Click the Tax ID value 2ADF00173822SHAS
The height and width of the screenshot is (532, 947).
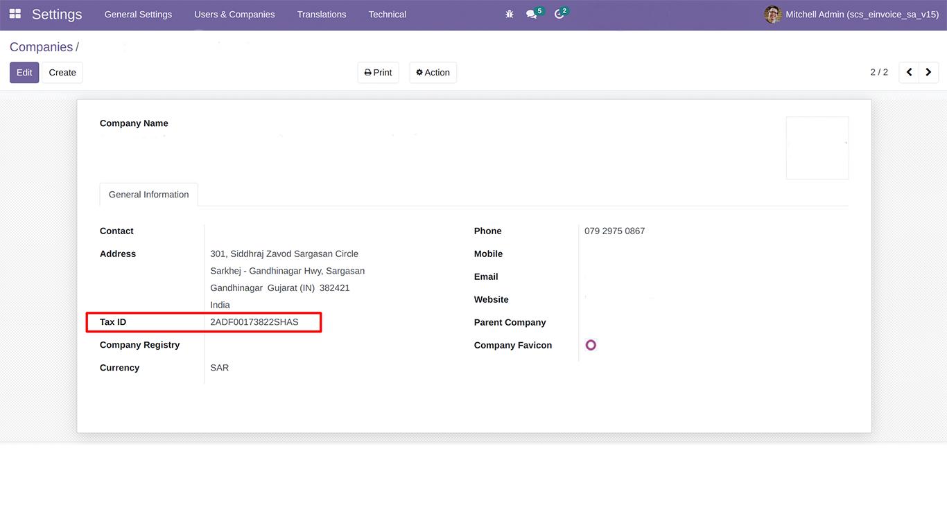(x=254, y=322)
